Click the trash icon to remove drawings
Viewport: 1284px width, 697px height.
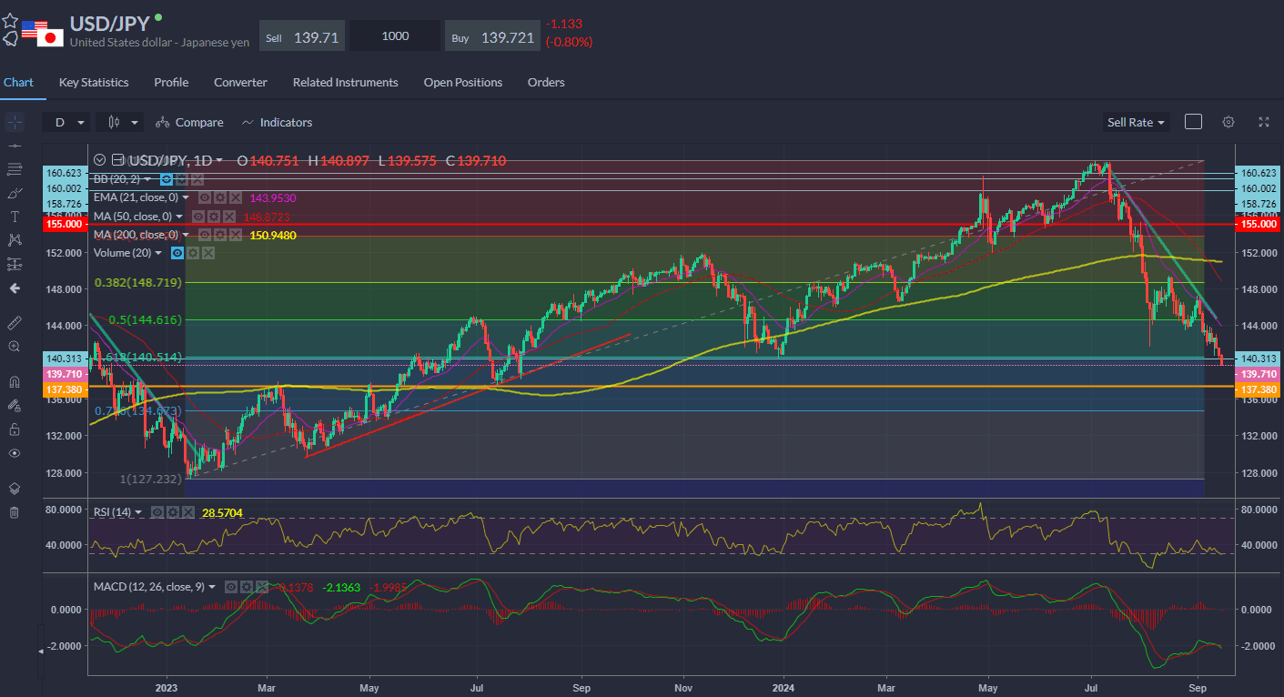[x=14, y=512]
